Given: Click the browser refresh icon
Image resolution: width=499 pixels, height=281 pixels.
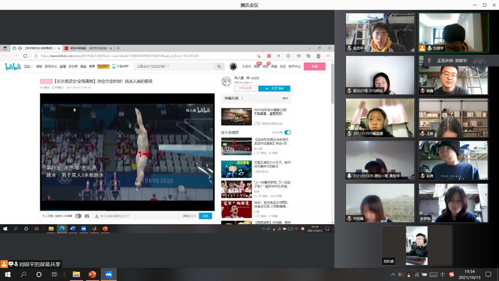Looking at the screenshot, I should [x=25, y=56].
